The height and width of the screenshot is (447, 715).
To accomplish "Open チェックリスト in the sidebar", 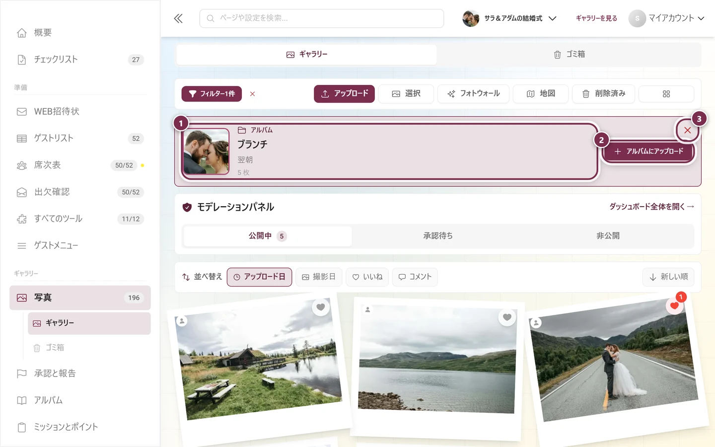I will pyautogui.click(x=80, y=60).
